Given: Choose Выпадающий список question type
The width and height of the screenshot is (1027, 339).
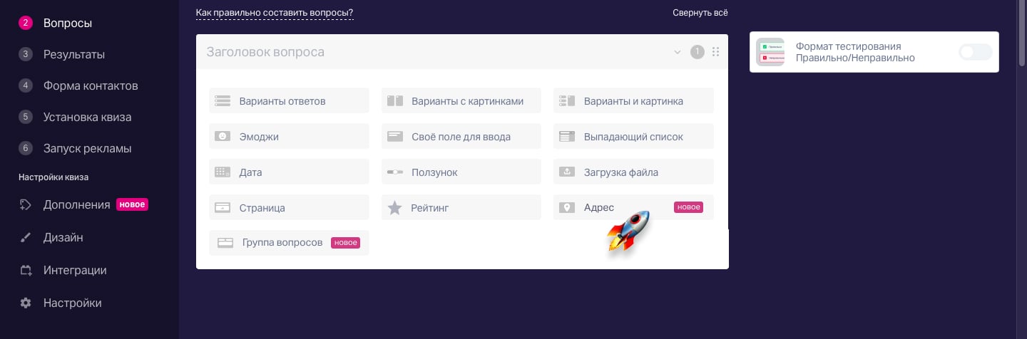Looking at the screenshot, I should 633,136.
